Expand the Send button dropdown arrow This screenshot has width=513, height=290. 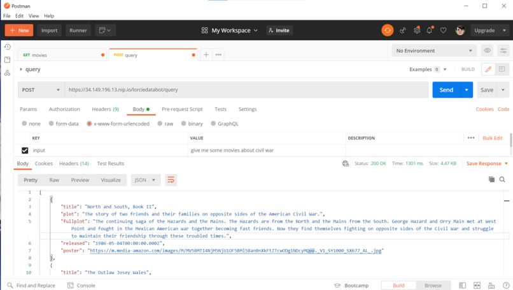[x=467, y=90]
